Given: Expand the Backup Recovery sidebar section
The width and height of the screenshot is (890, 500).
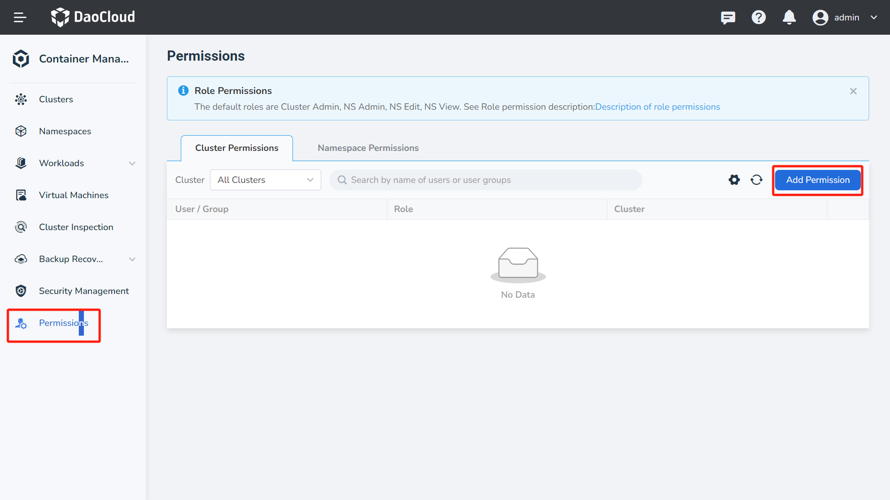Looking at the screenshot, I should (x=133, y=259).
